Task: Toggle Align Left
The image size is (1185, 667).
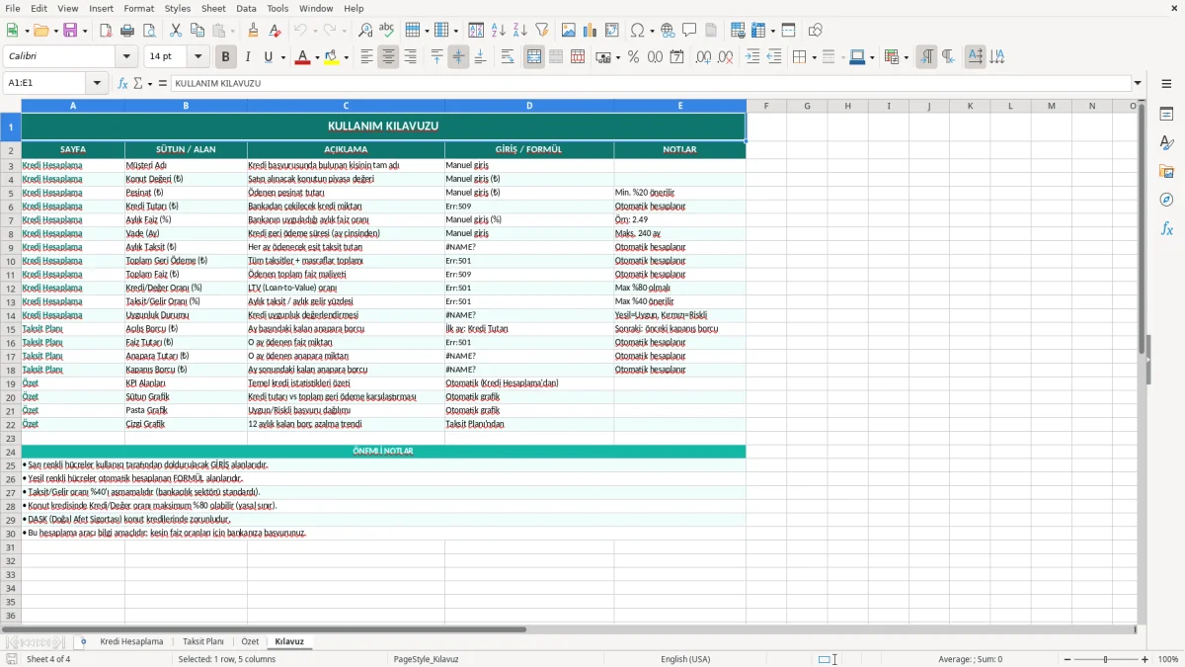Action: coord(366,57)
